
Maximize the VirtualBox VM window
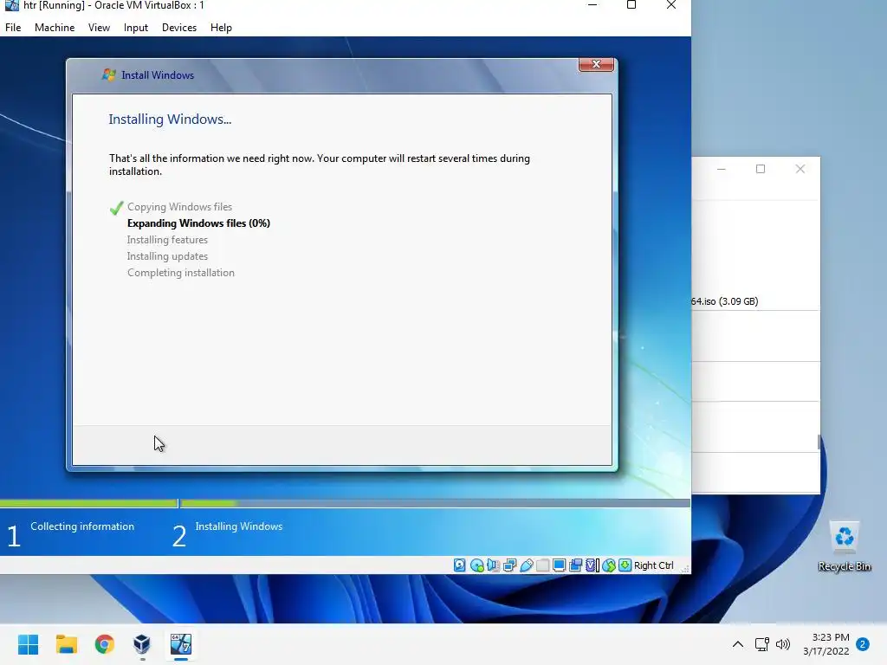point(631,6)
